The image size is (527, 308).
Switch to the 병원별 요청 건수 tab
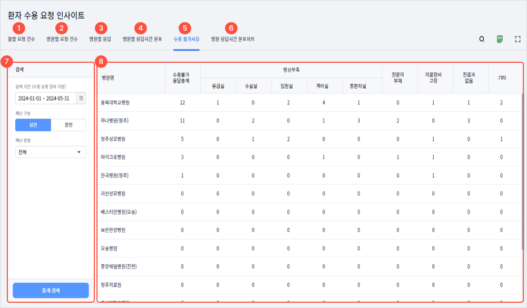(62, 39)
